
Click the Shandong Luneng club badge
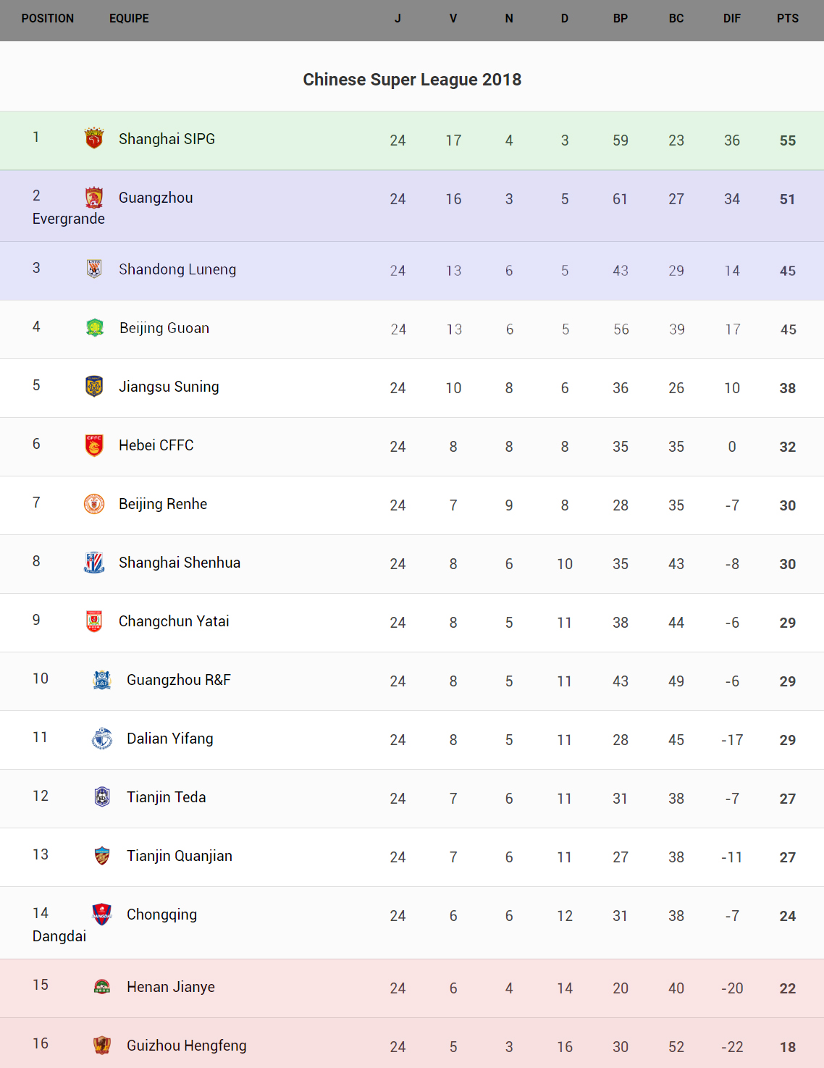94,269
